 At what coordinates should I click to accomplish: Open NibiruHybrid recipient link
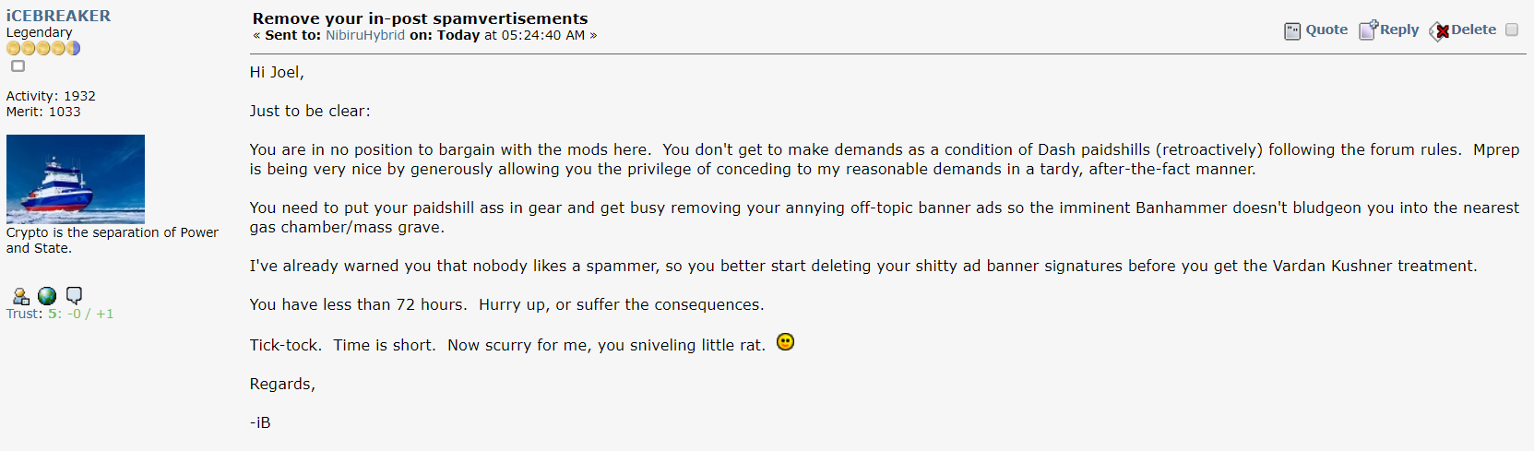point(365,35)
